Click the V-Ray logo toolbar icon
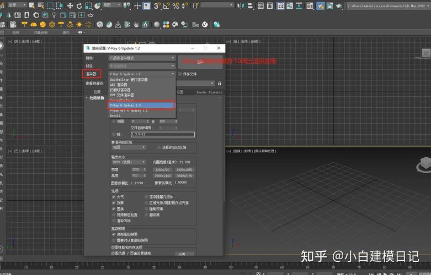 205,25
